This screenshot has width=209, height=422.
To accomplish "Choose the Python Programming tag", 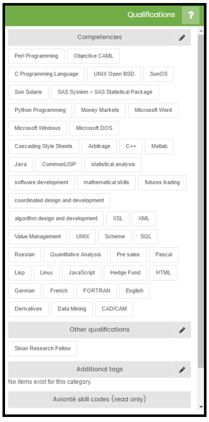I will (x=40, y=110).
